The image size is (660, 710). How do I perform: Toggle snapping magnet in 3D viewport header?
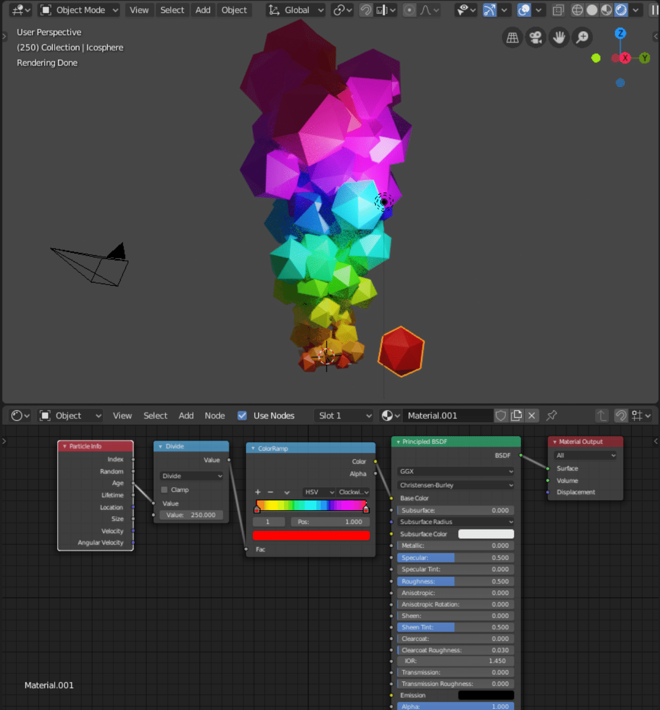366,10
